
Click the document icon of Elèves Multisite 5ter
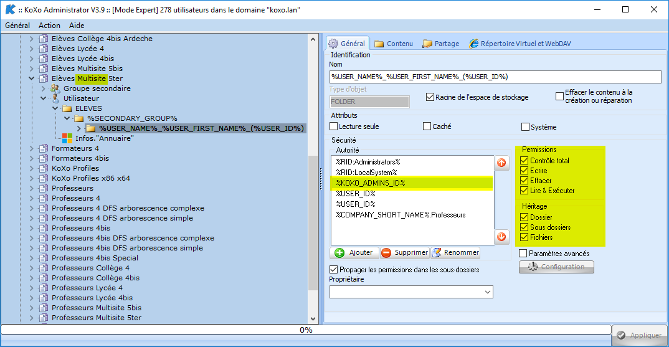(43, 78)
